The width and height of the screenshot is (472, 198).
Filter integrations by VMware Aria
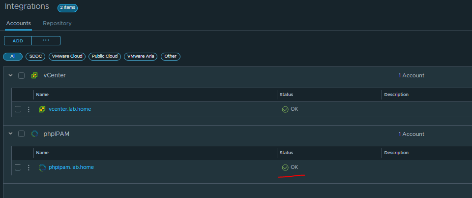click(141, 57)
